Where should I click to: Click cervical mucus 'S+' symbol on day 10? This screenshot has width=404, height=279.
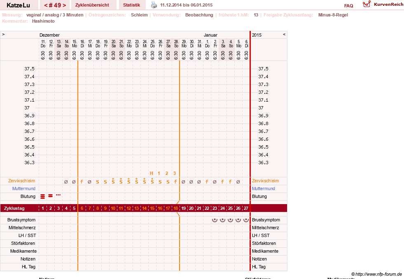pyautogui.click(x=113, y=181)
